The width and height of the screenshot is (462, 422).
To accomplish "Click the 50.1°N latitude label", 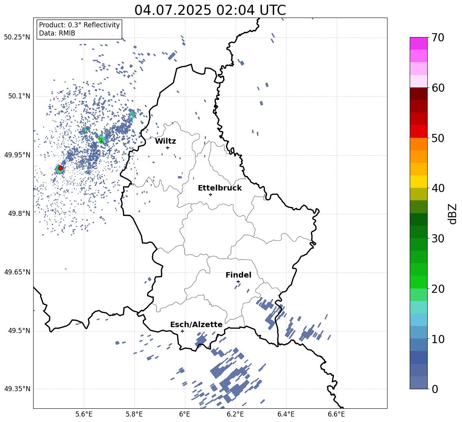I will click(19, 96).
